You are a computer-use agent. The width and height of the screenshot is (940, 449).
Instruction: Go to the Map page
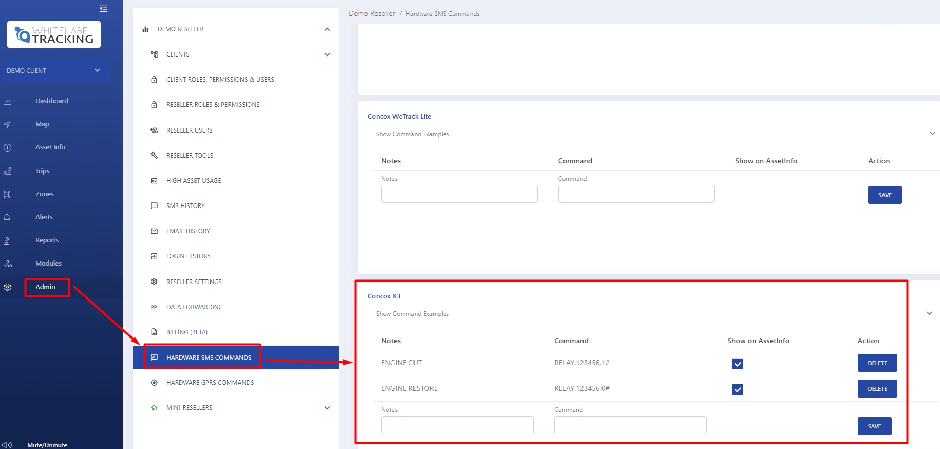[x=42, y=124]
